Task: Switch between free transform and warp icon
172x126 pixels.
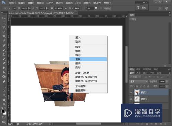Action: tap(160, 8)
